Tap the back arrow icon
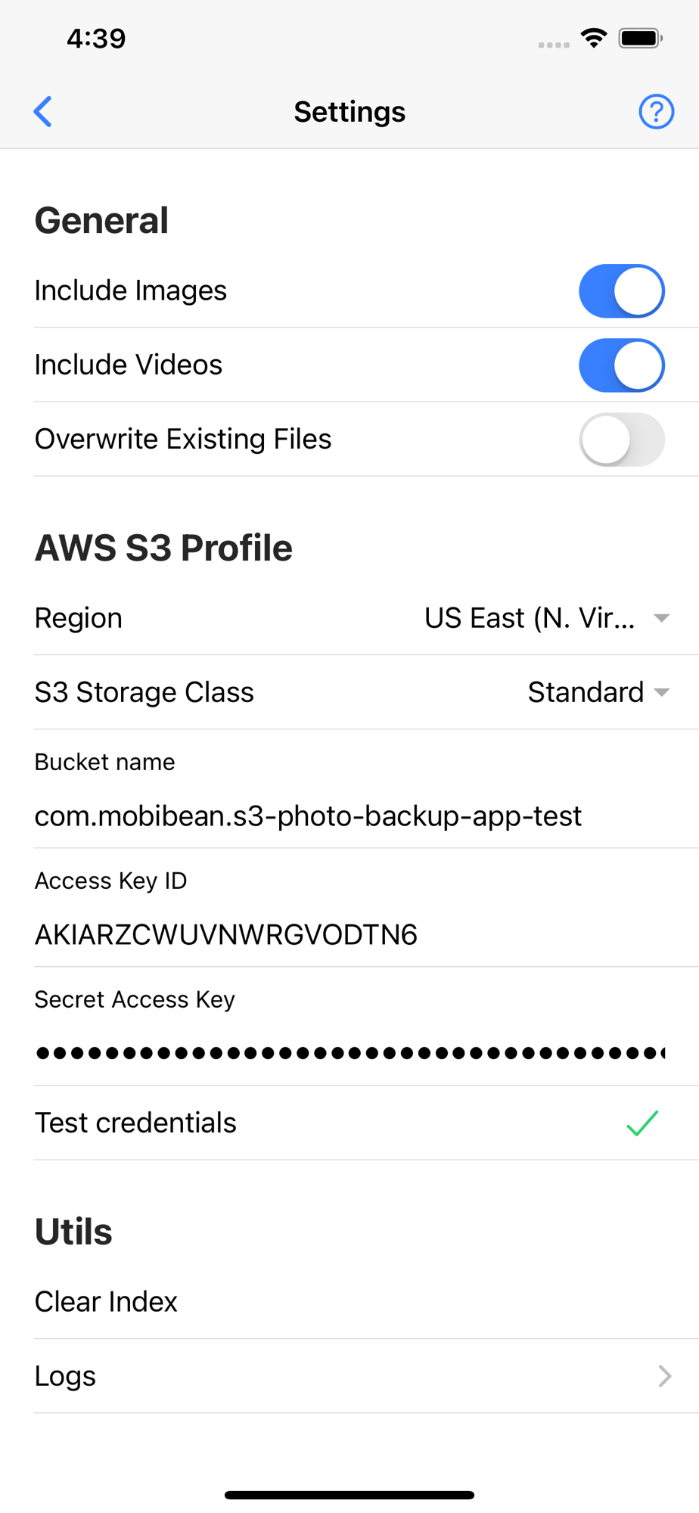699x1513 pixels. [43, 112]
